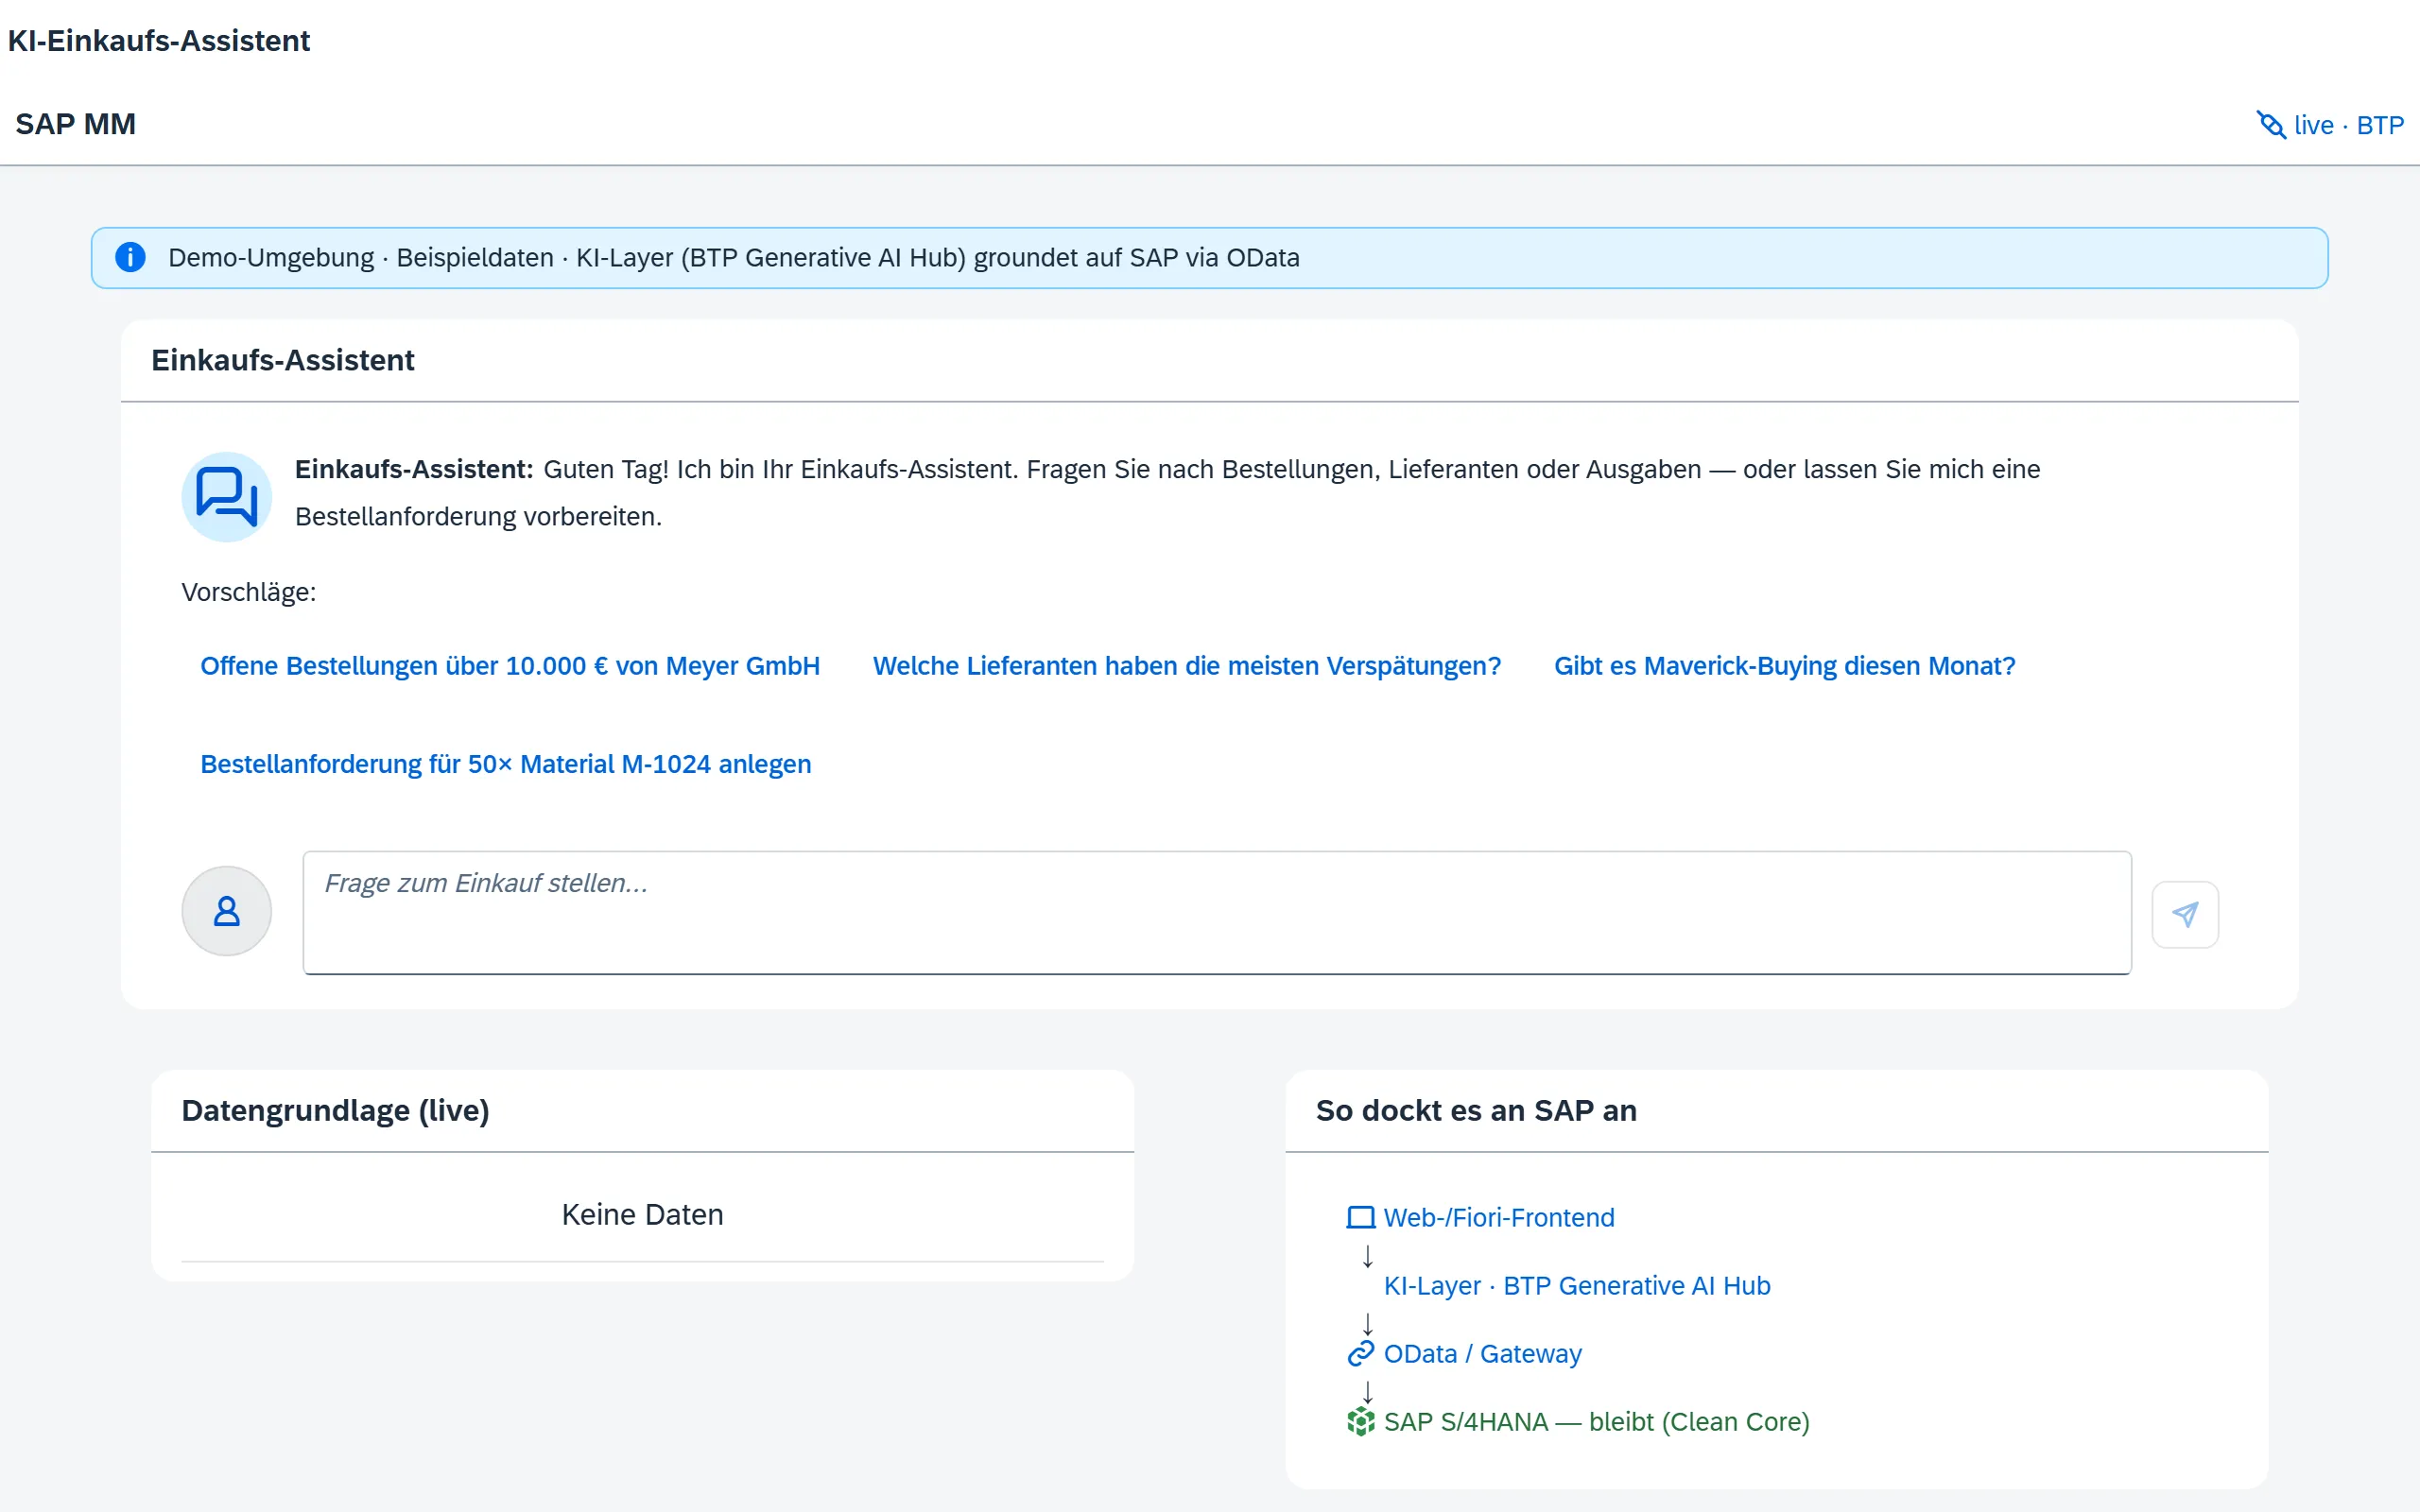Screen dimensions: 2420x1512
Task: Click the SAP MM header title
Action: [76, 124]
